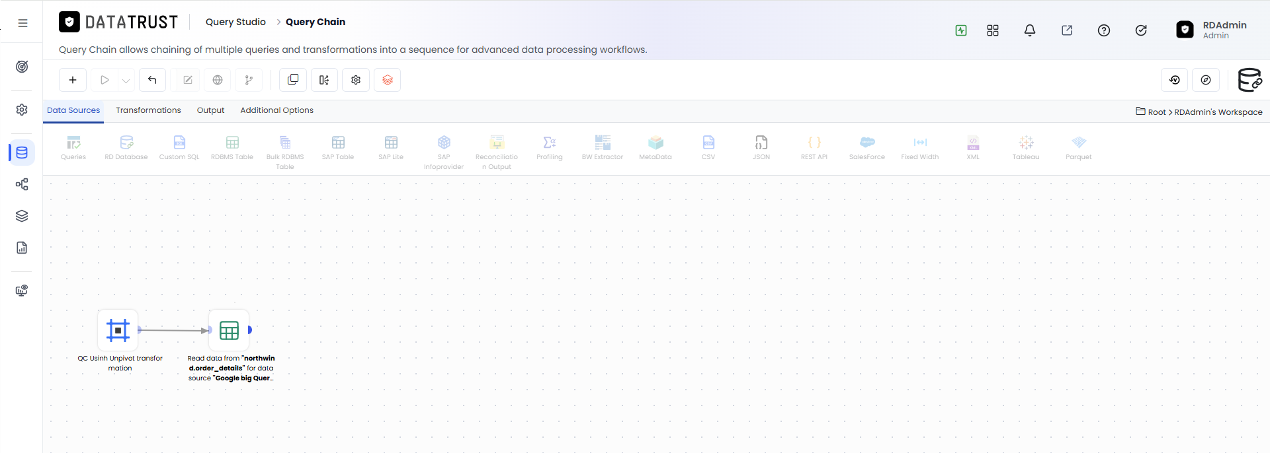Select the Reconciliation Output data source
The image size is (1270, 453).
(x=497, y=153)
